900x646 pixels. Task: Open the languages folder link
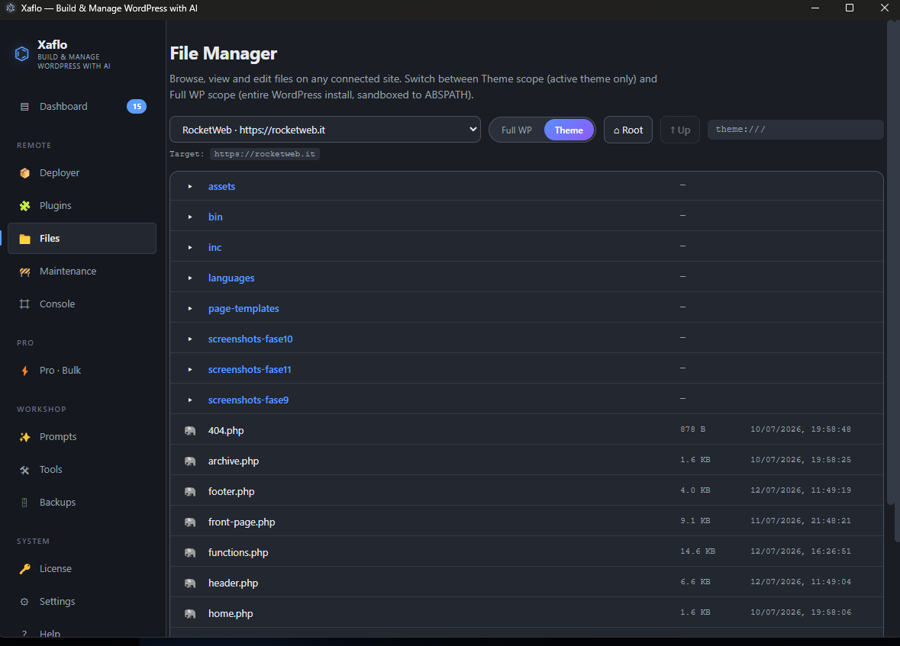[231, 278]
